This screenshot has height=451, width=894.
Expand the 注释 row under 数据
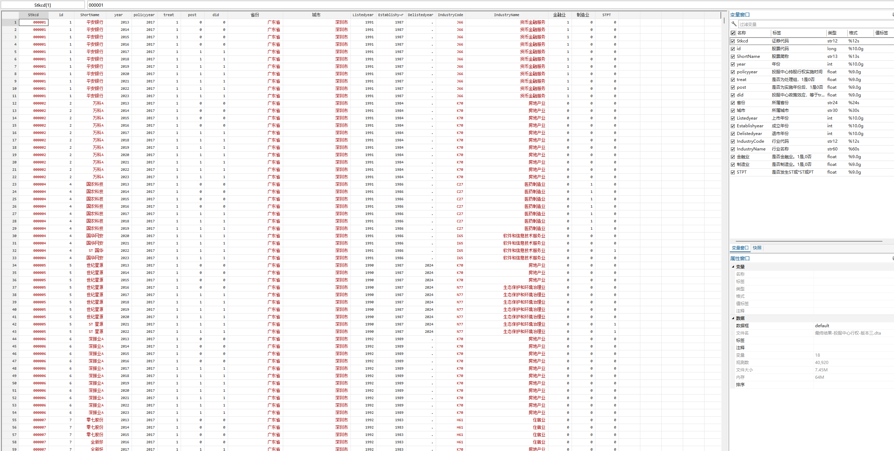tap(733, 348)
